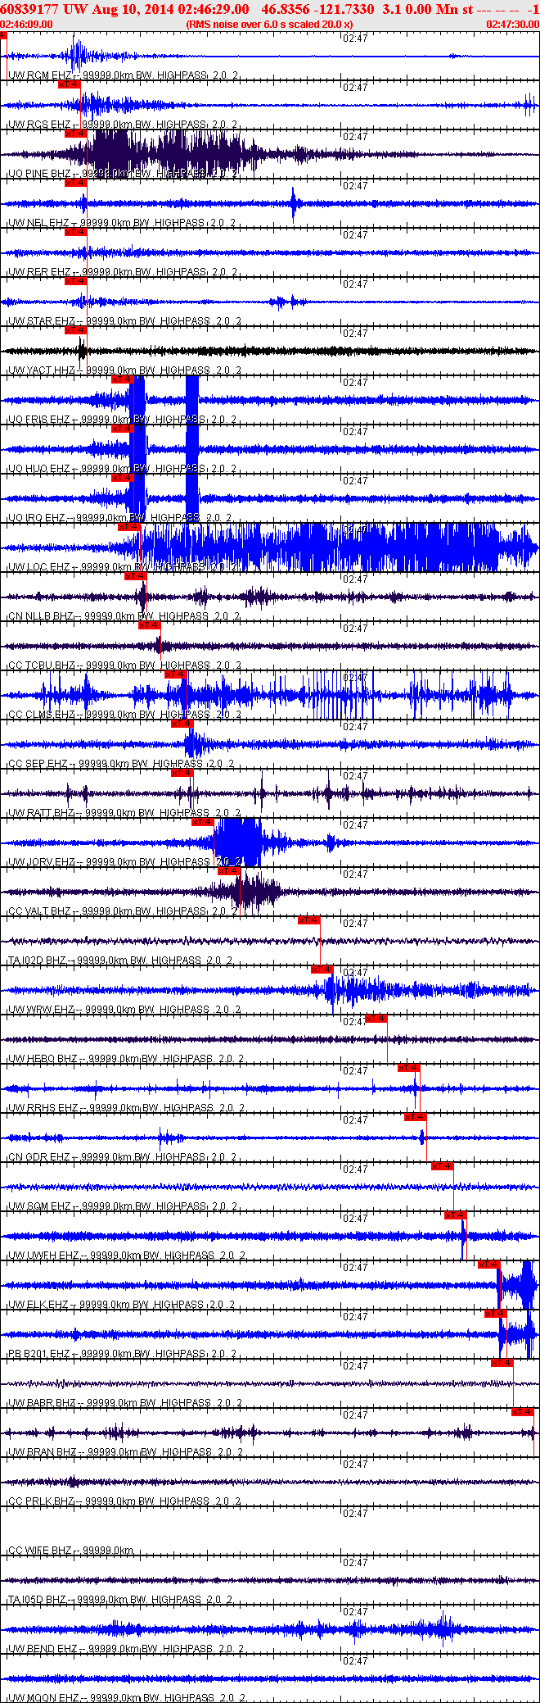Click the pick flag on UW ELK trace
The height and width of the screenshot is (1703, 540).
[x=488, y=1264]
